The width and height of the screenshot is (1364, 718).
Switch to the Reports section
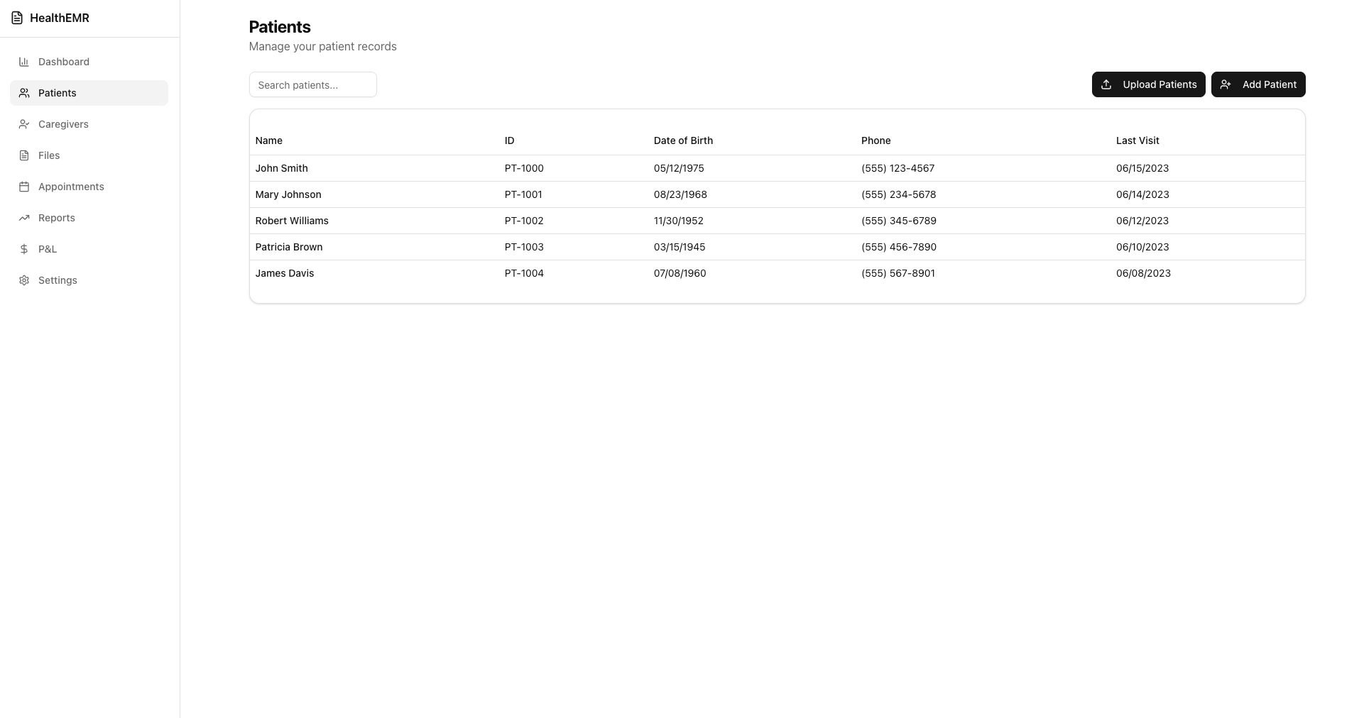click(56, 218)
